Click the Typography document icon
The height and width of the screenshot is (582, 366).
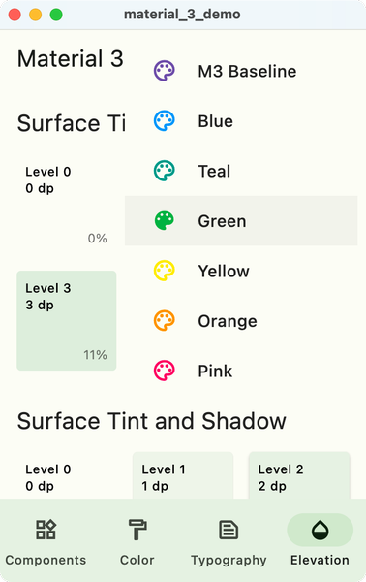[x=229, y=530]
